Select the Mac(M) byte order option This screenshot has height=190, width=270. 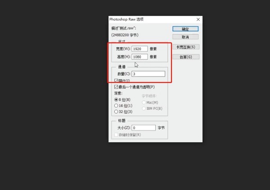(144, 103)
